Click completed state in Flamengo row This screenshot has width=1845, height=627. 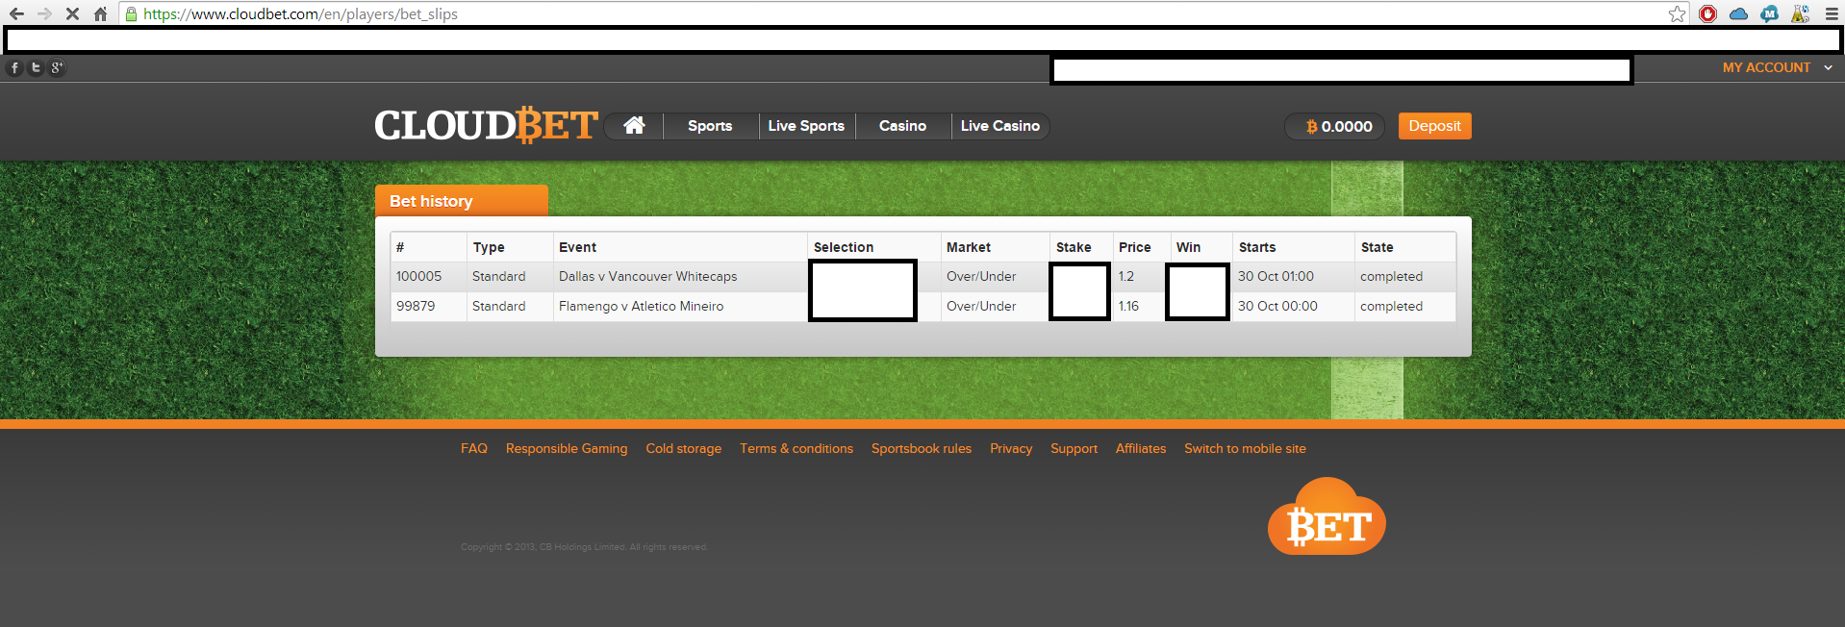click(1391, 306)
